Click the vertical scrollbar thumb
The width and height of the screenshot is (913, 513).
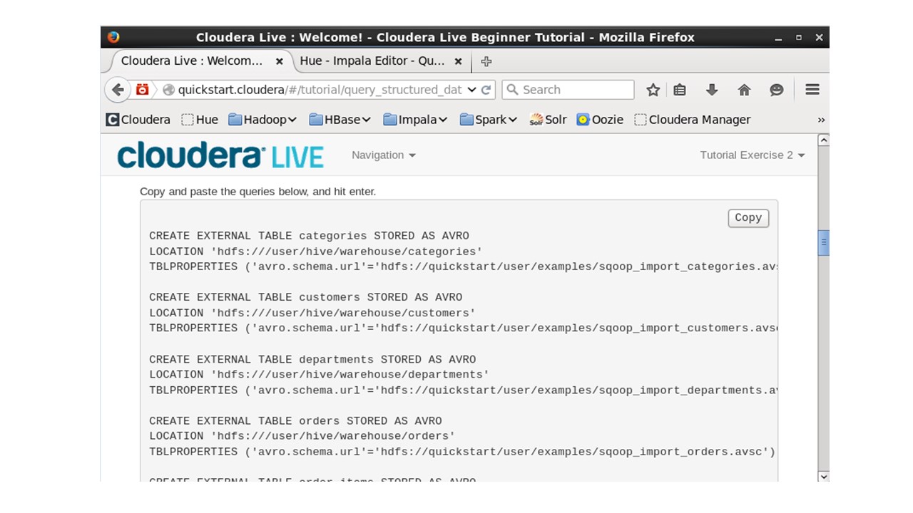[x=823, y=242]
